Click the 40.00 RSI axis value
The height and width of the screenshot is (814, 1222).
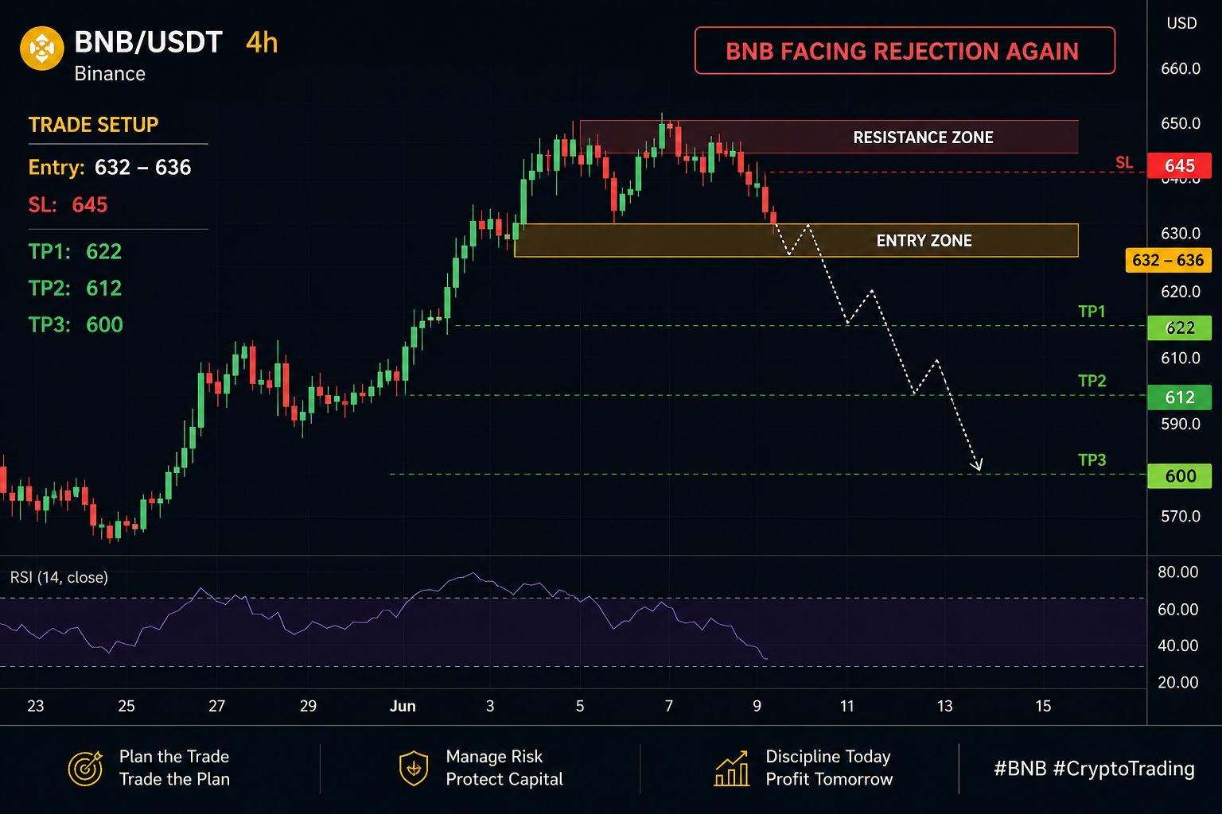[x=1178, y=645]
